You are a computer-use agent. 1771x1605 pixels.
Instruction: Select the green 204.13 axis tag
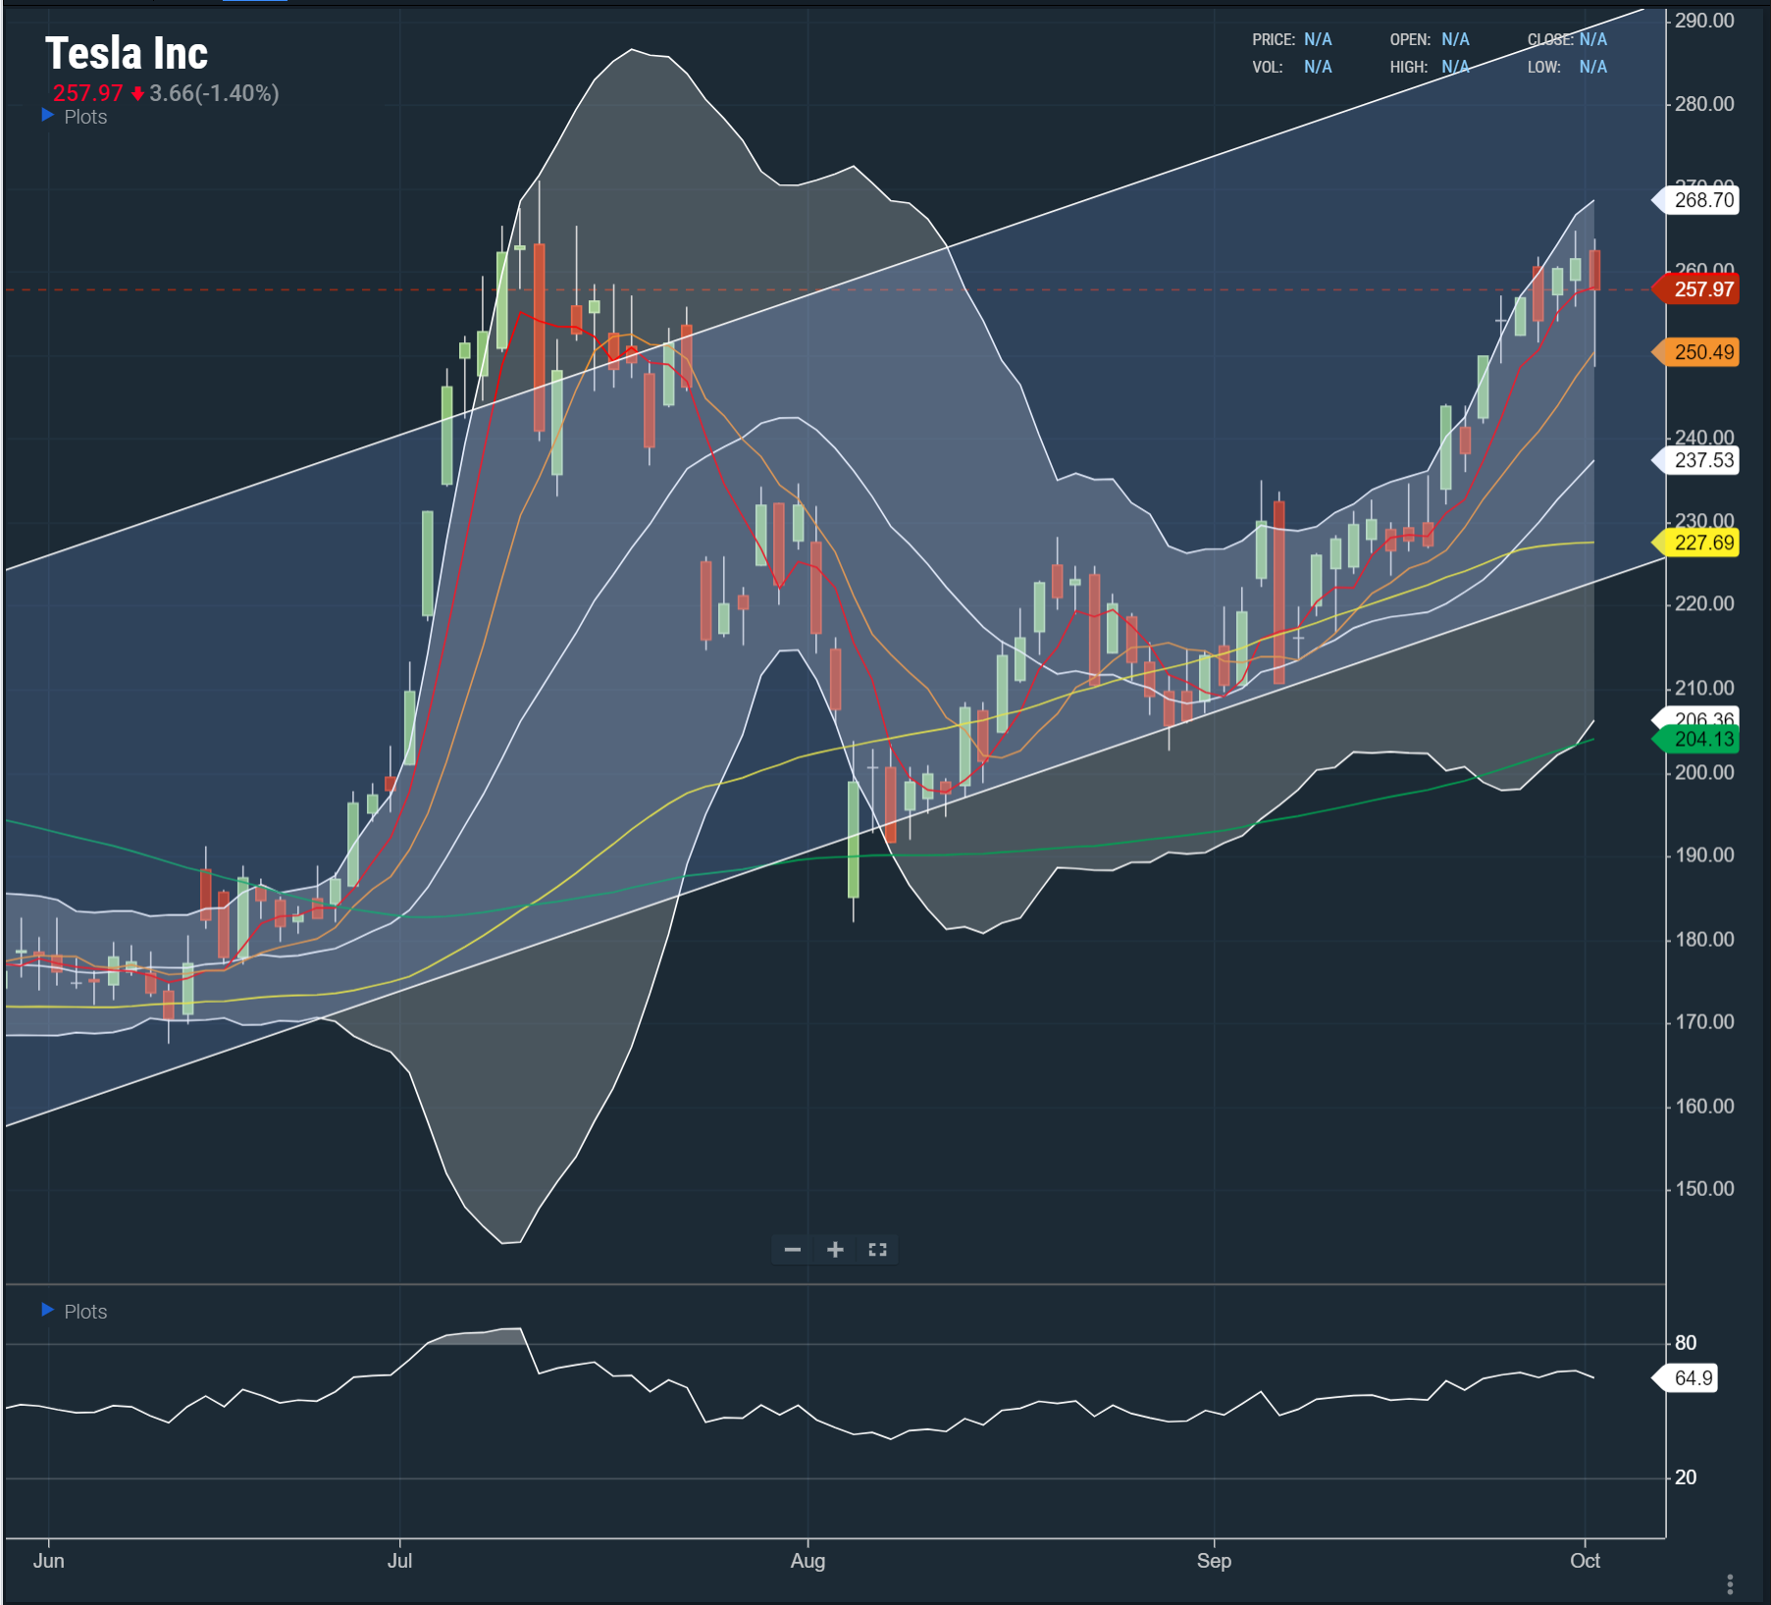1701,740
